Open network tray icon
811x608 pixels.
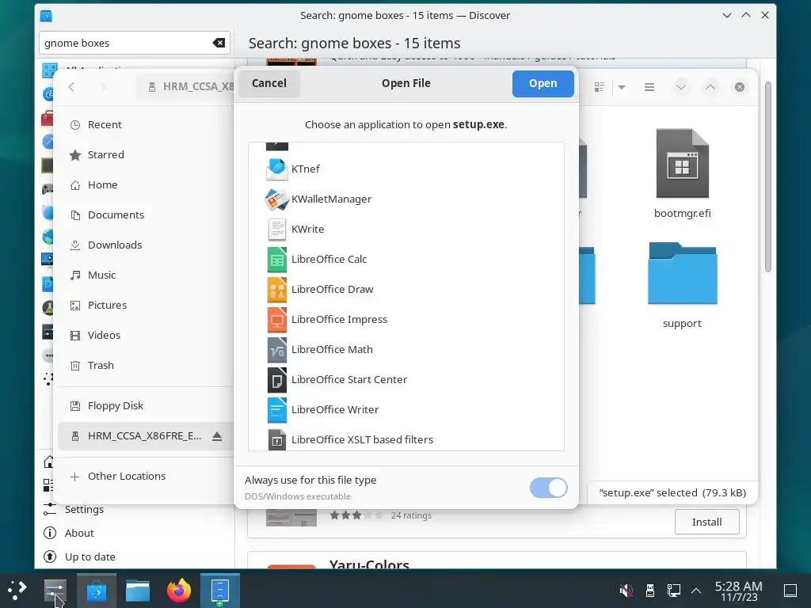674,591
